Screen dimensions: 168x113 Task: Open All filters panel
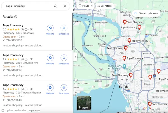click(104, 6)
